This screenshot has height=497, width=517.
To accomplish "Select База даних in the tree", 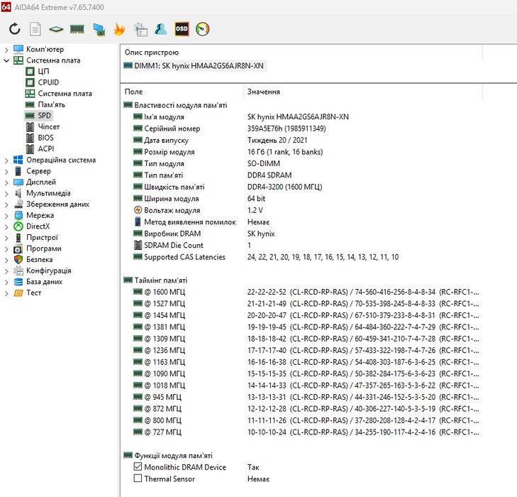I will (44, 282).
